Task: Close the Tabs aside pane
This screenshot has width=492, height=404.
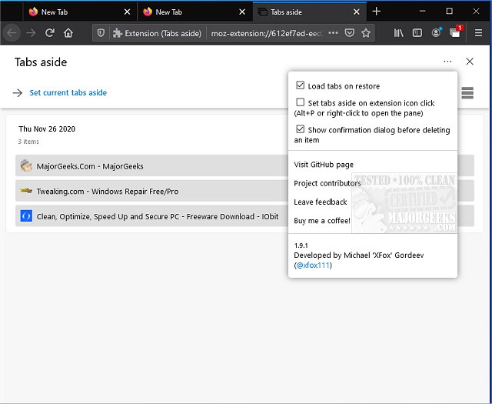Action: click(x=470, y=62)
